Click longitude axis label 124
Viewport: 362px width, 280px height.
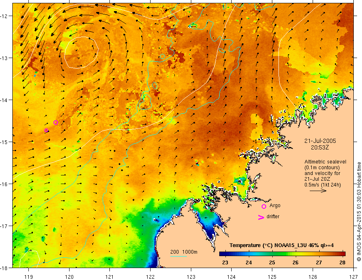[x=232, y=277]
